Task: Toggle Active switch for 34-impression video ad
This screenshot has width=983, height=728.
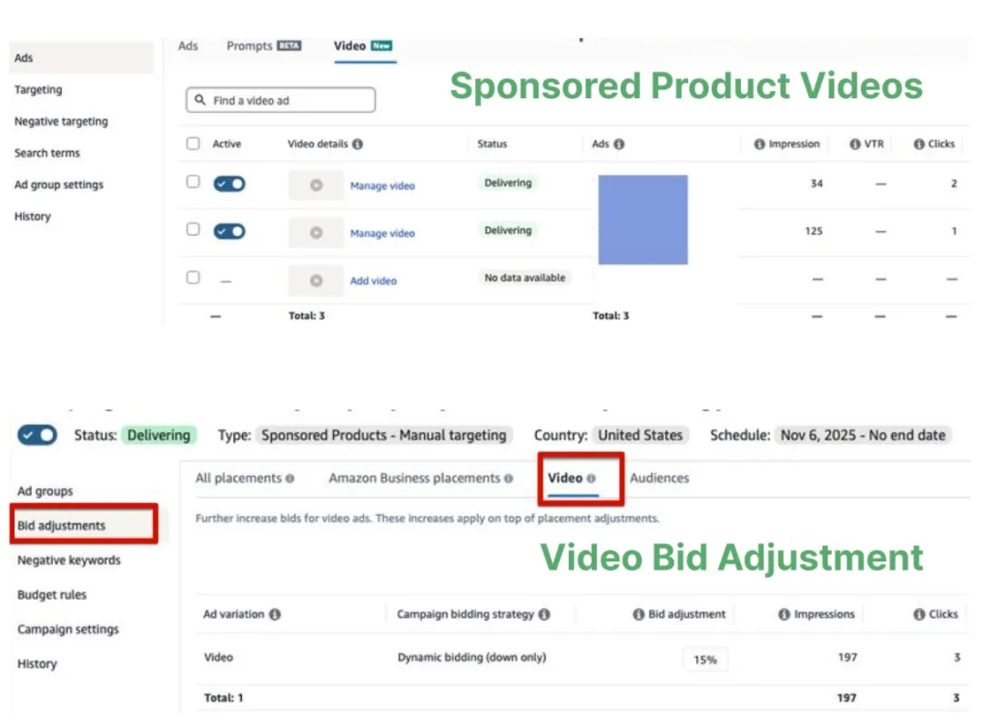Action: (229, 184)
